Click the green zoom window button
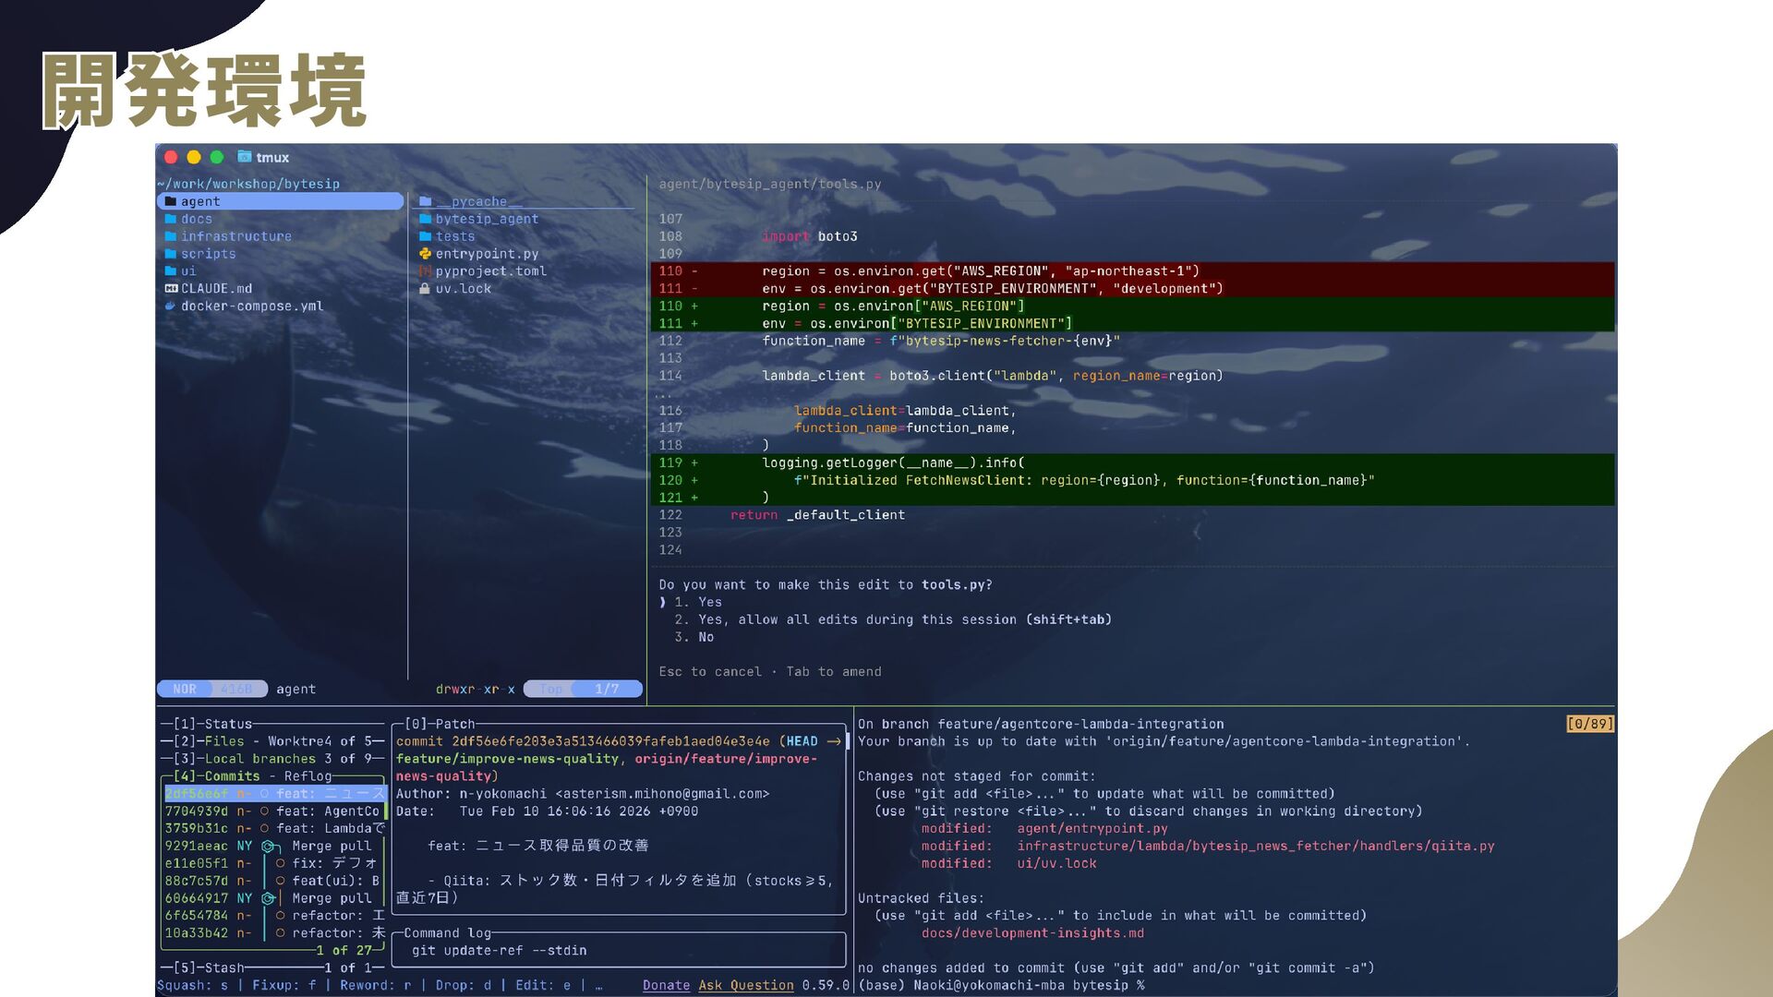The height and width of the screenshot is (997, 1773). [217, 157]
